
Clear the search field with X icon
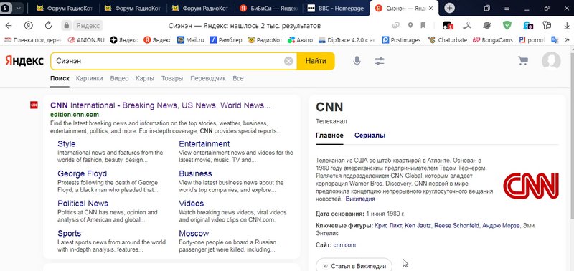(288, 61)
